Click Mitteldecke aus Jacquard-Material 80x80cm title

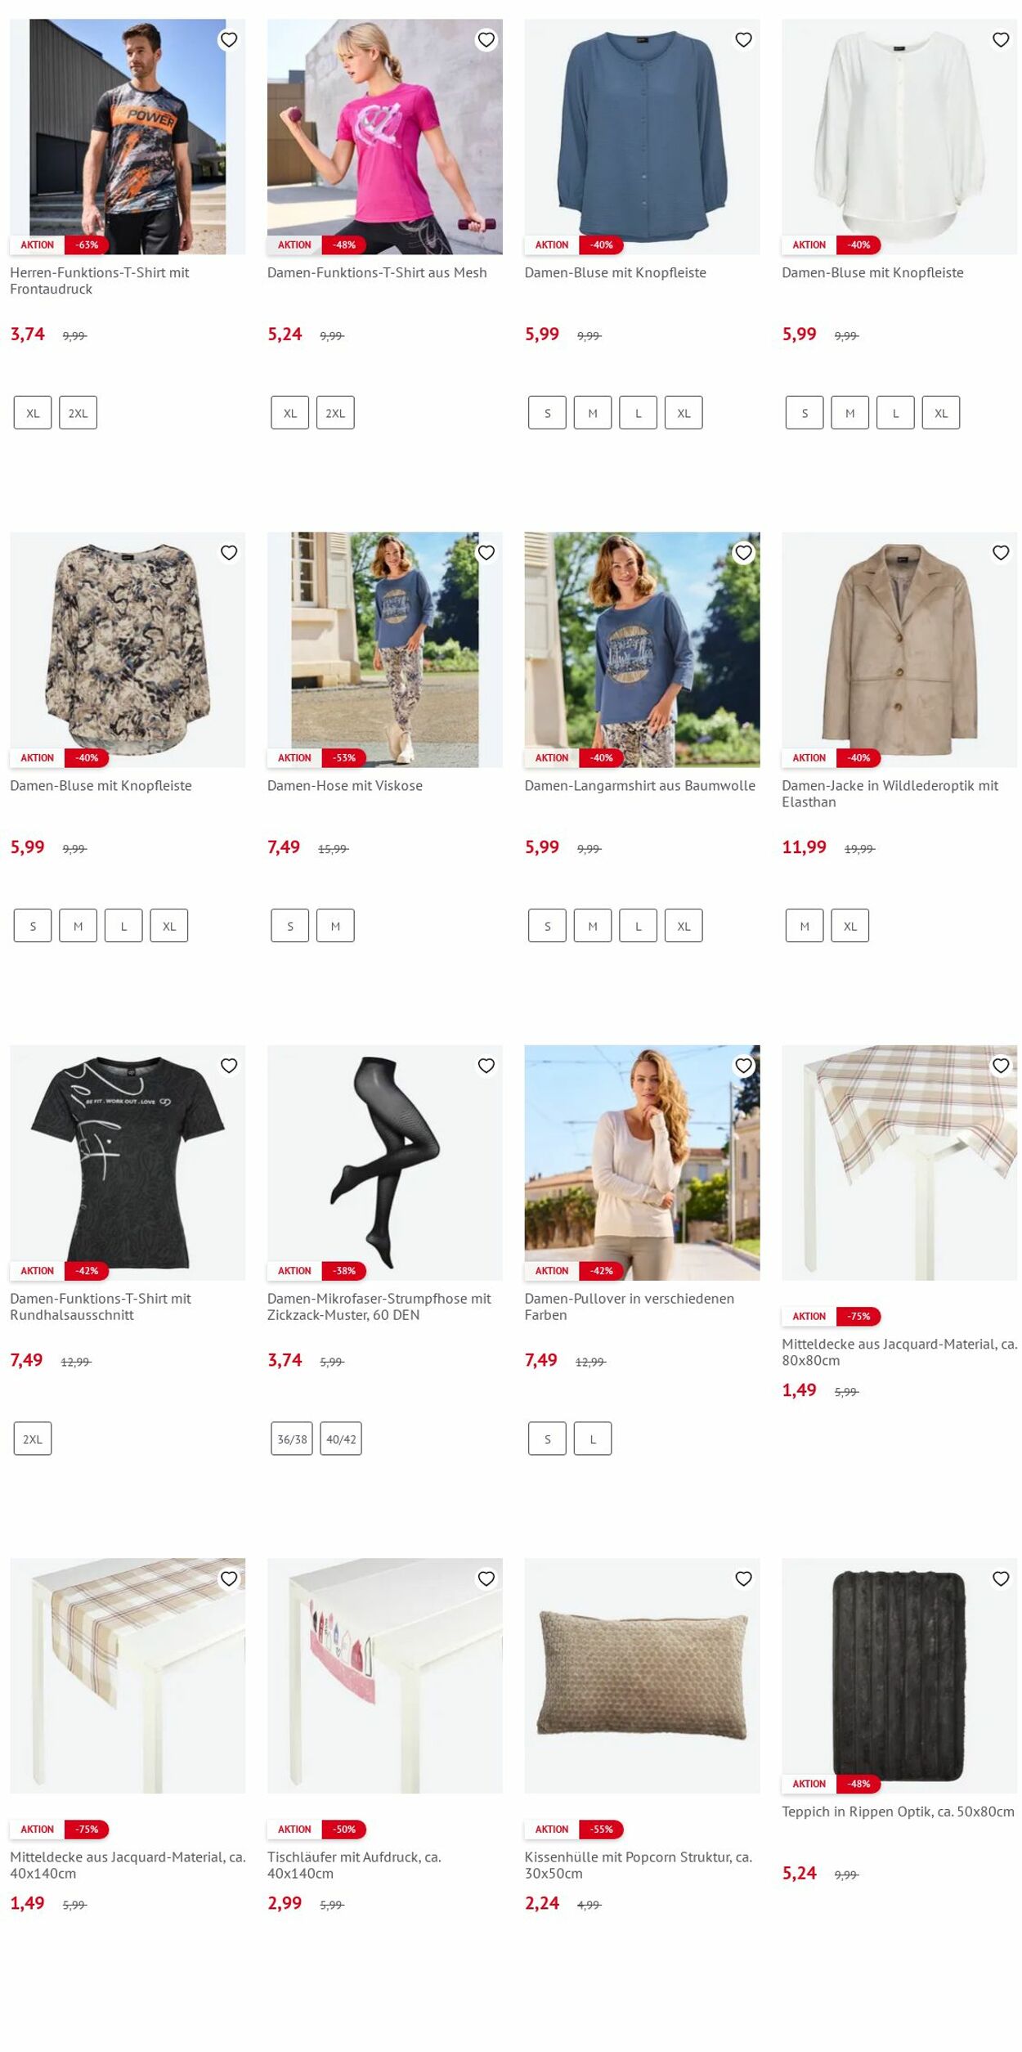pos(899,1352)
